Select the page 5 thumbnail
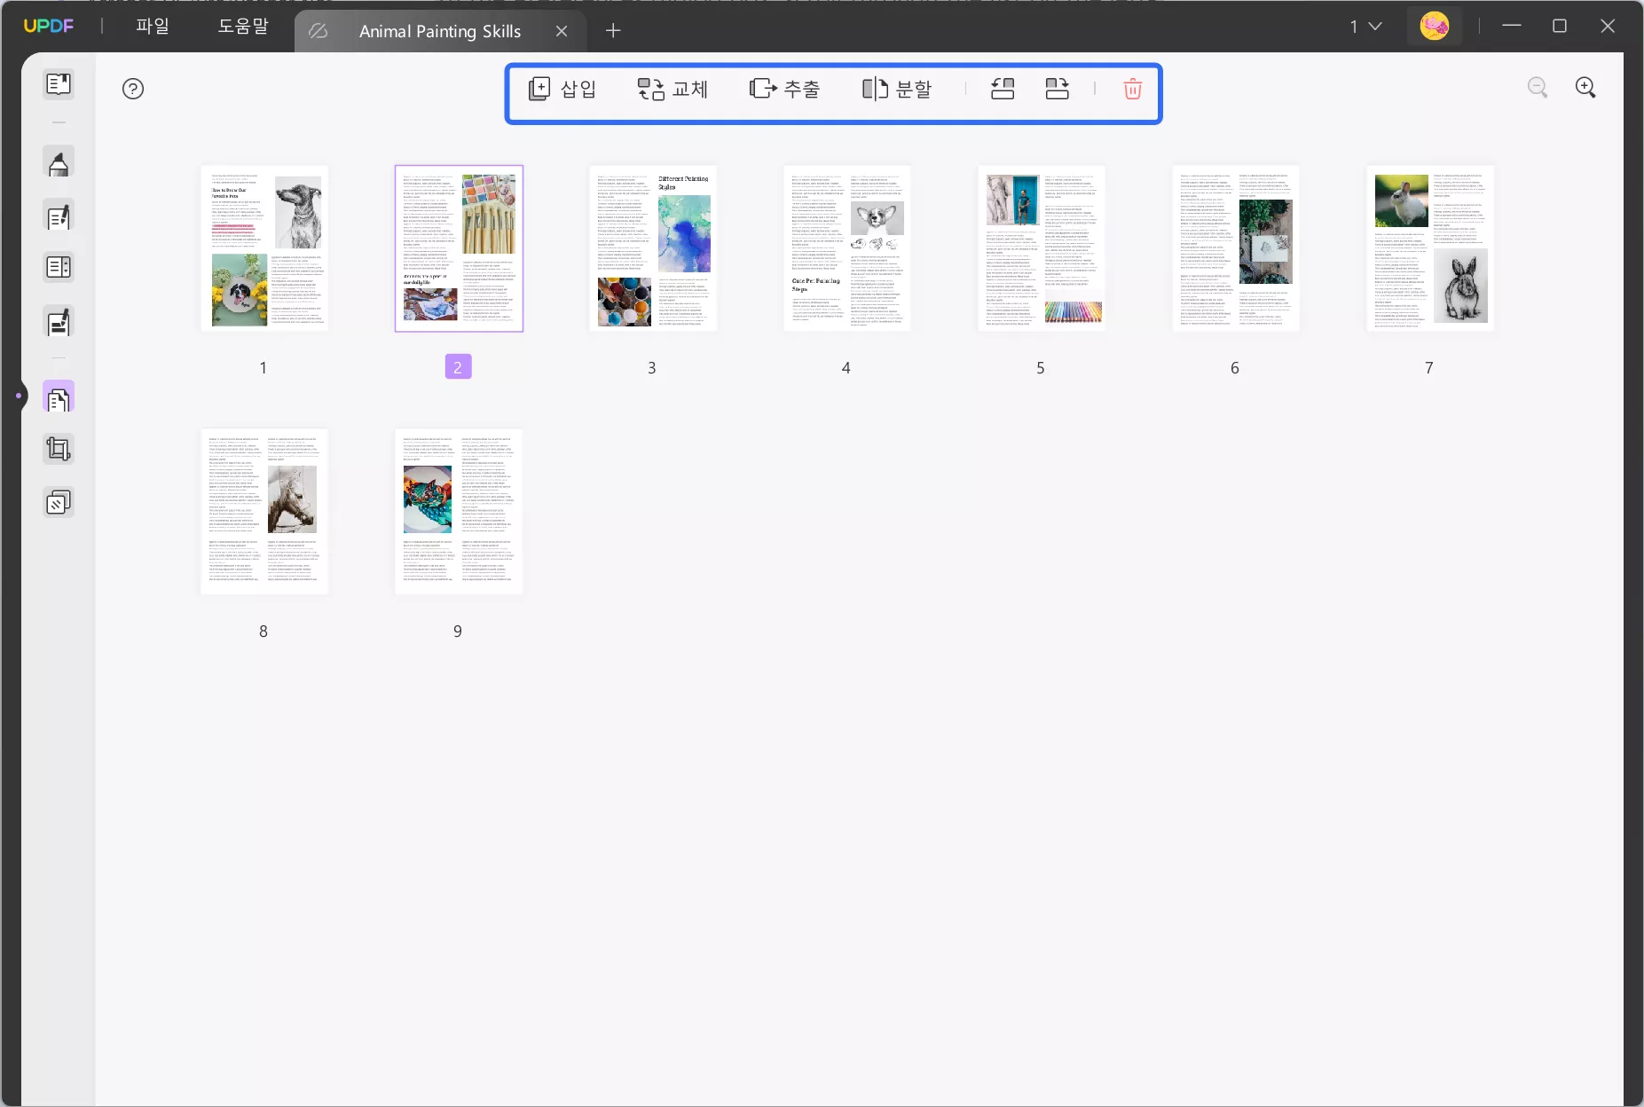 pyautogui.click(x=1040, y=248)
